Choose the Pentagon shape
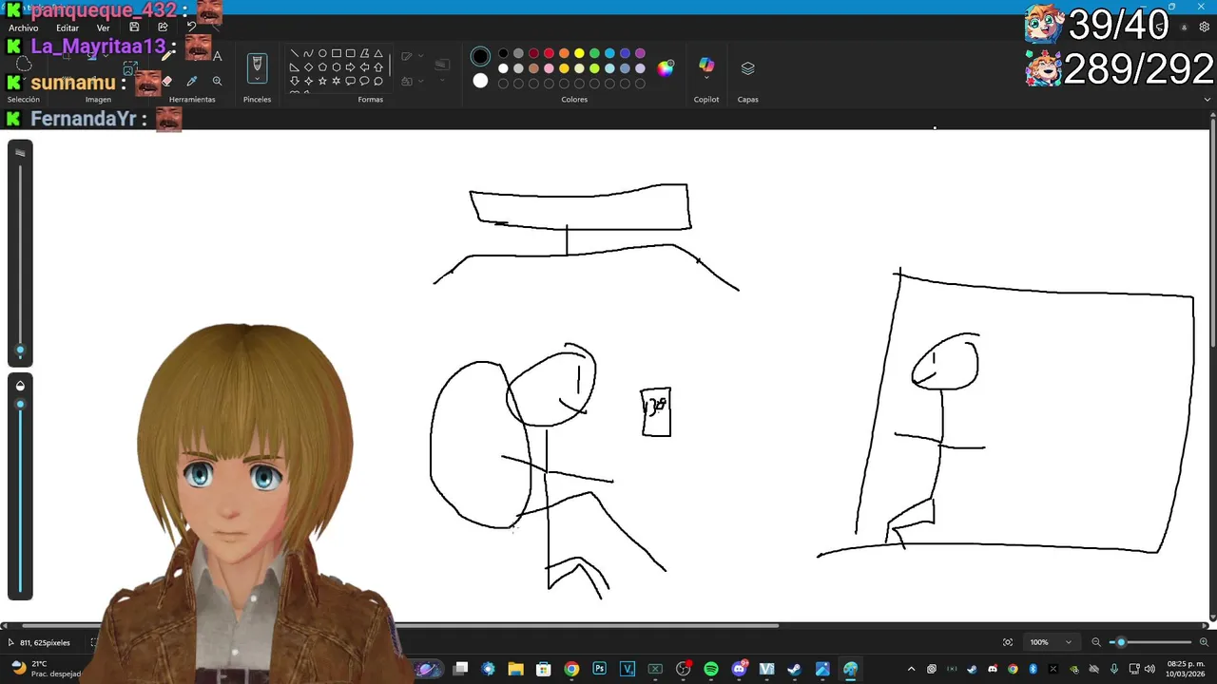Image resolution: width=1217 pixels, height=684 pixels. click(322, 67)
